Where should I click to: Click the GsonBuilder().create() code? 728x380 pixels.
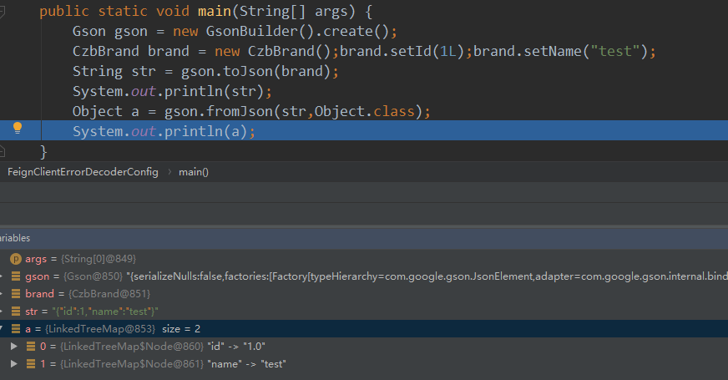[x=297, y=32]
